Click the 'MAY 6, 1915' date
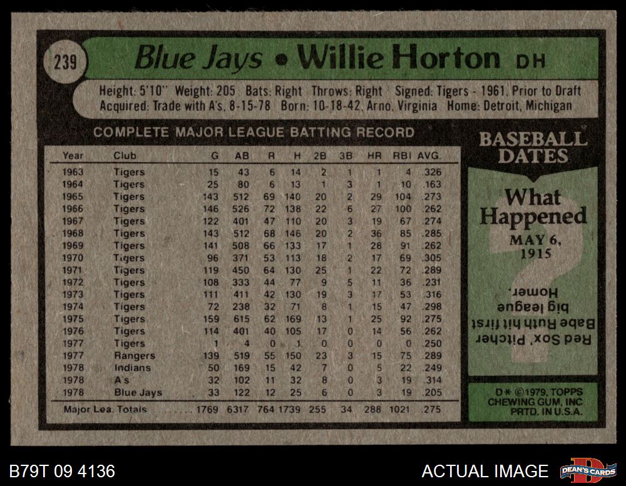Screen dimensions: 626x486 [535, 246]
